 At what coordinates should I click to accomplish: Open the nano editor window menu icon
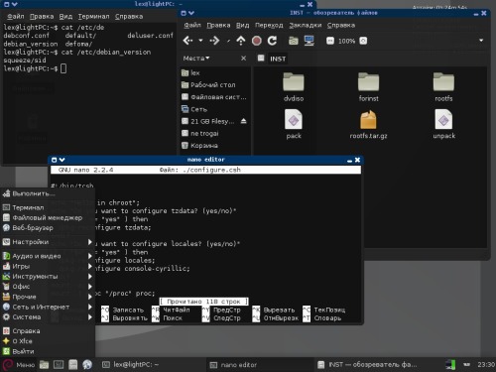(54, 160)
